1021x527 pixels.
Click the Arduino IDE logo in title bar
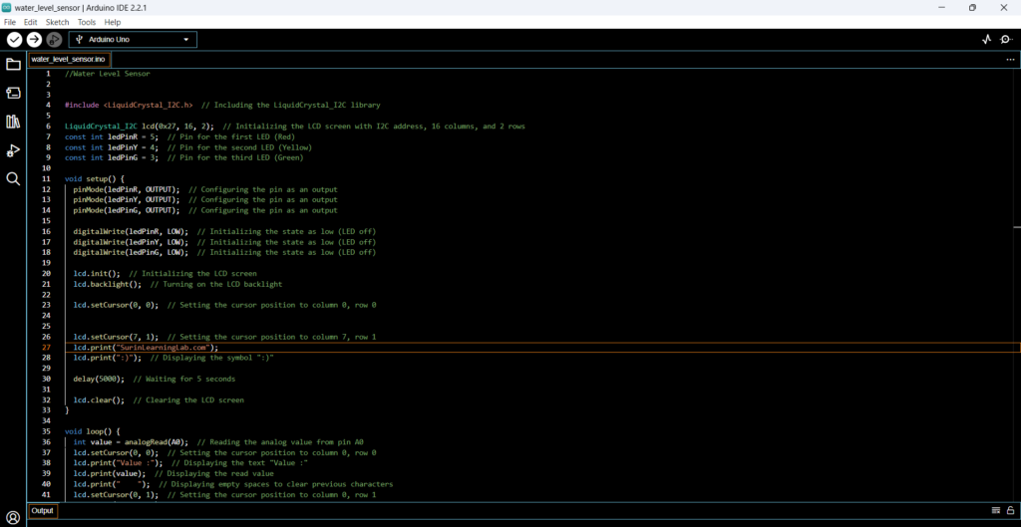tap(6, 7)
